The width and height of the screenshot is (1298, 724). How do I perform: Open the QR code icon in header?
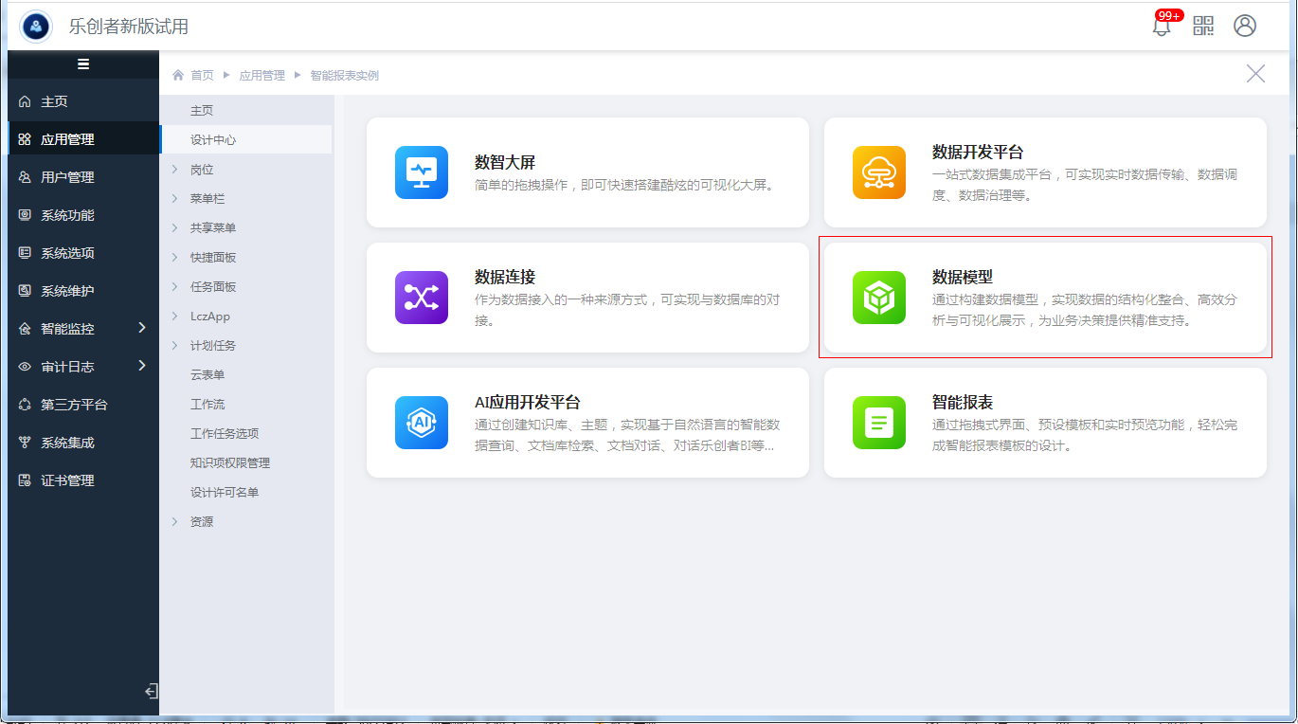click(1203, 26)
